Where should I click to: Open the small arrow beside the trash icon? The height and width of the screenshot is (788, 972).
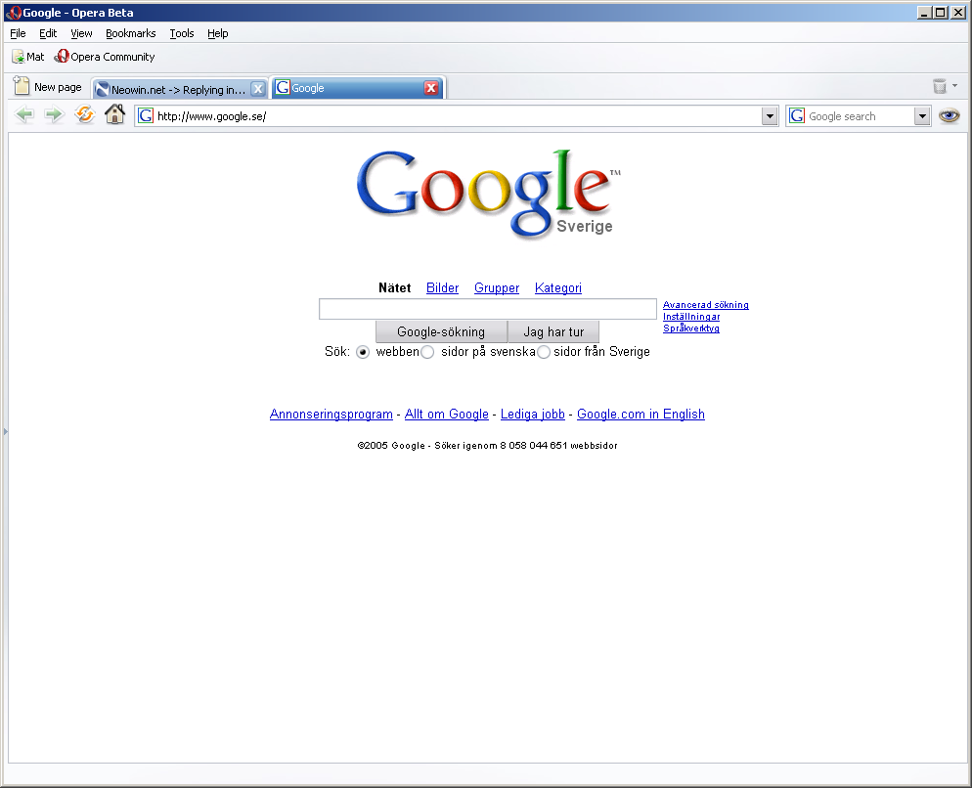tap(955, 86)
